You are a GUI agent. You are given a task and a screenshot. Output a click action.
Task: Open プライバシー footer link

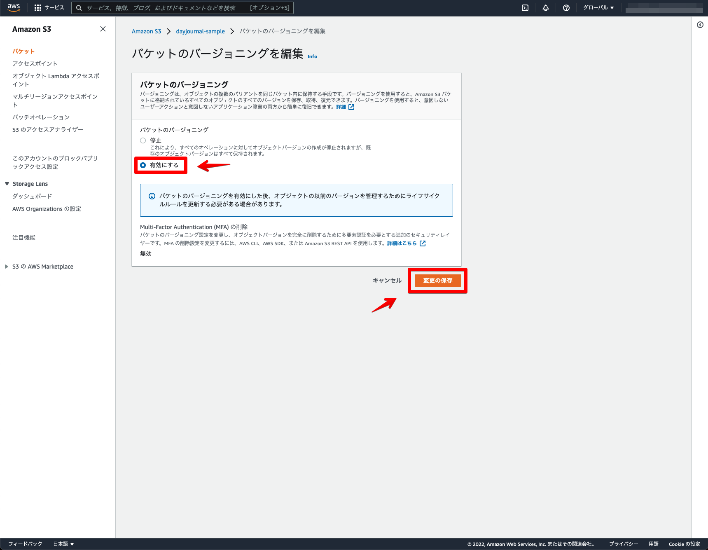tap(624, 544)
